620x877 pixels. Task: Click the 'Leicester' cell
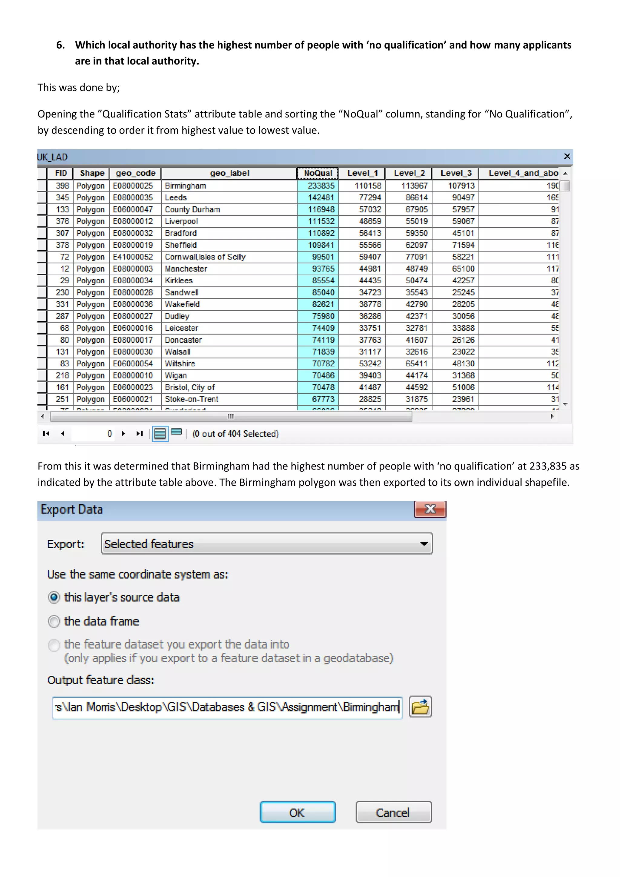(x=229, y=328)
